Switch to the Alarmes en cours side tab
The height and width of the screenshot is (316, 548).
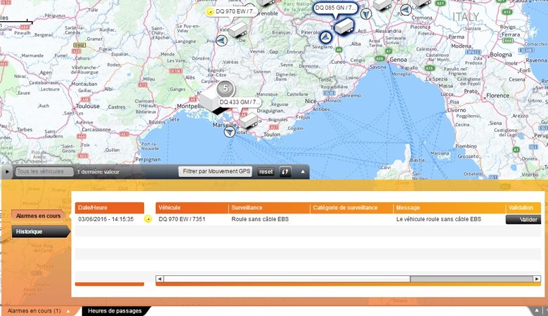(x=38, y=216)
